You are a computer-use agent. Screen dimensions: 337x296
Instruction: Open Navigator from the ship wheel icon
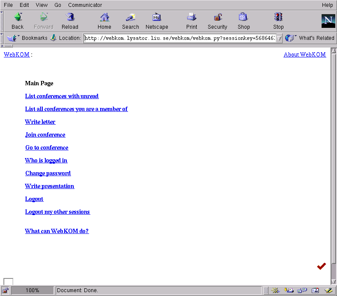[x=275, y=290]
